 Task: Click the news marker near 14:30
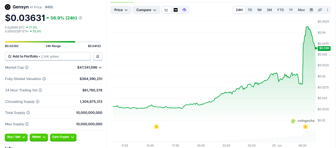(x=156, y=127)
